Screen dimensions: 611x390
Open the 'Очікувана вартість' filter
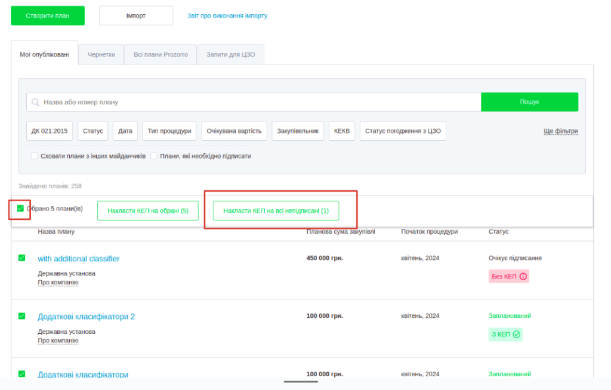[x=234, y=131]
